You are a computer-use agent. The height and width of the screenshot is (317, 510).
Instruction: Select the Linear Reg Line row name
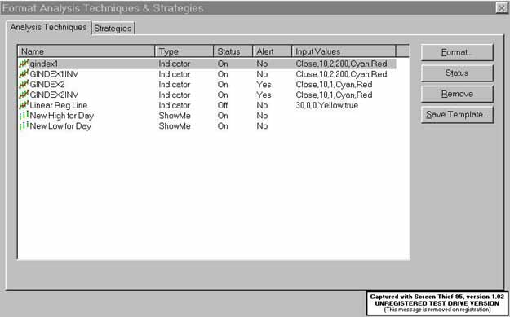coord(59,106)
